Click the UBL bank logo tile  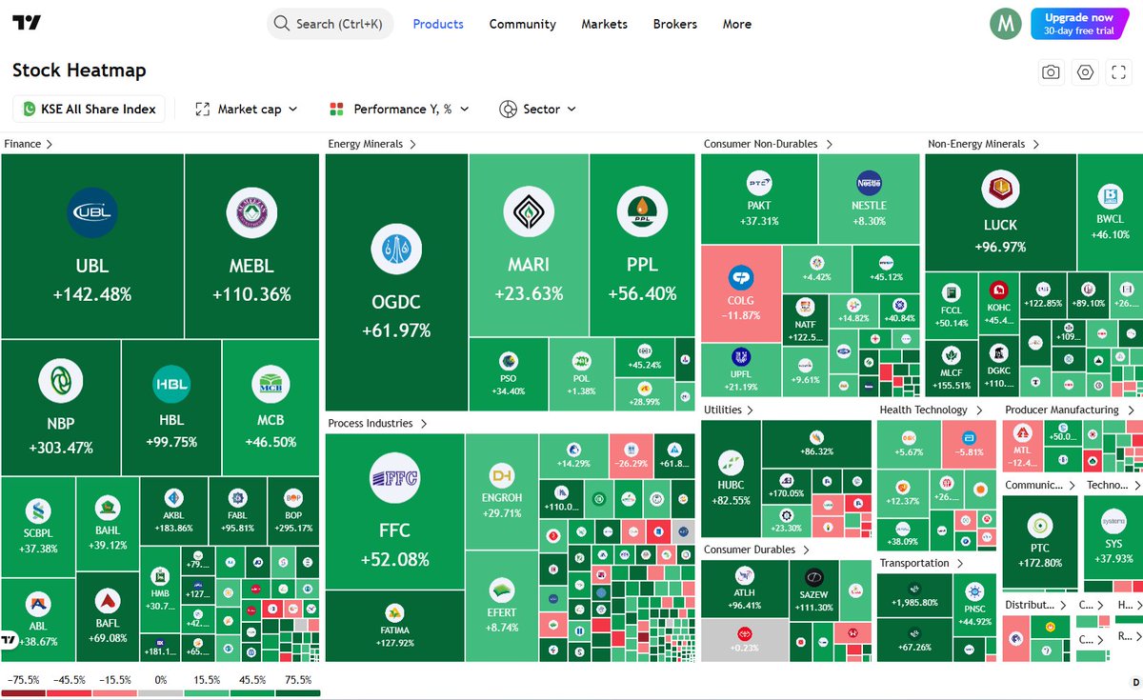(x=92, y=212)
